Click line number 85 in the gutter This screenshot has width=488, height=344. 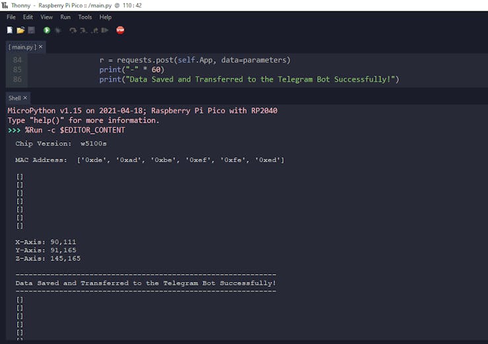click(17, 70)
